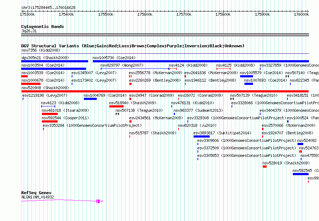Open the RefSeq Genes track title
Screen dimensions: 319x221
tap(36, 193)
